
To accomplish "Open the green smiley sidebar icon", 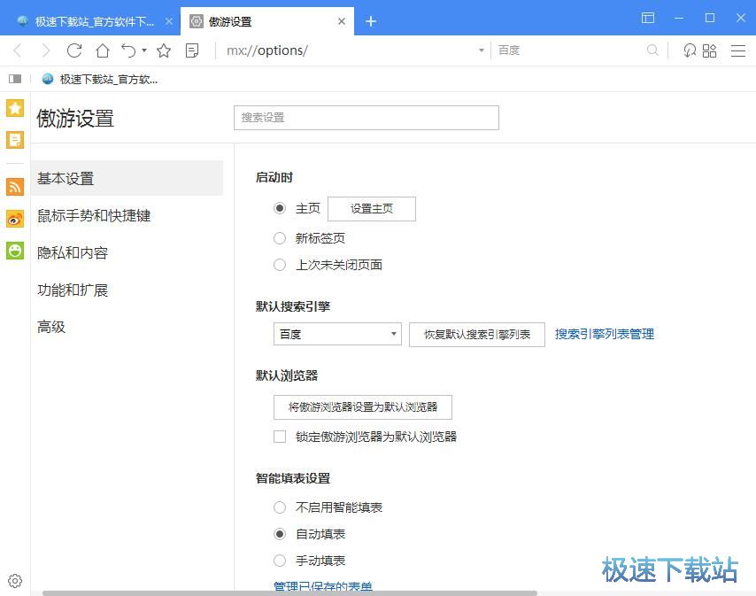I will point(15,251).
